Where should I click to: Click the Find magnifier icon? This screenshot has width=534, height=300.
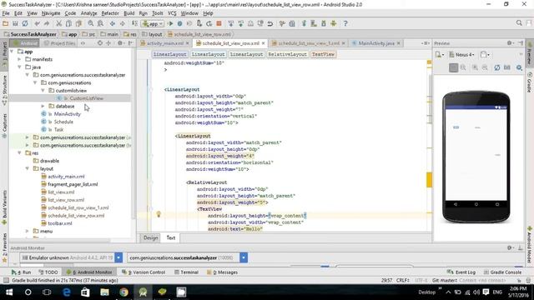pyautogui.click(x=91, y=23)
